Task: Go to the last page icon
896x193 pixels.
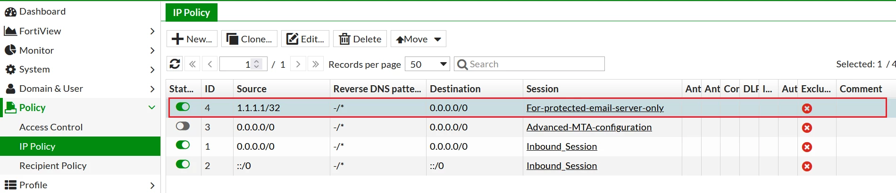Action: click(316, 64)
